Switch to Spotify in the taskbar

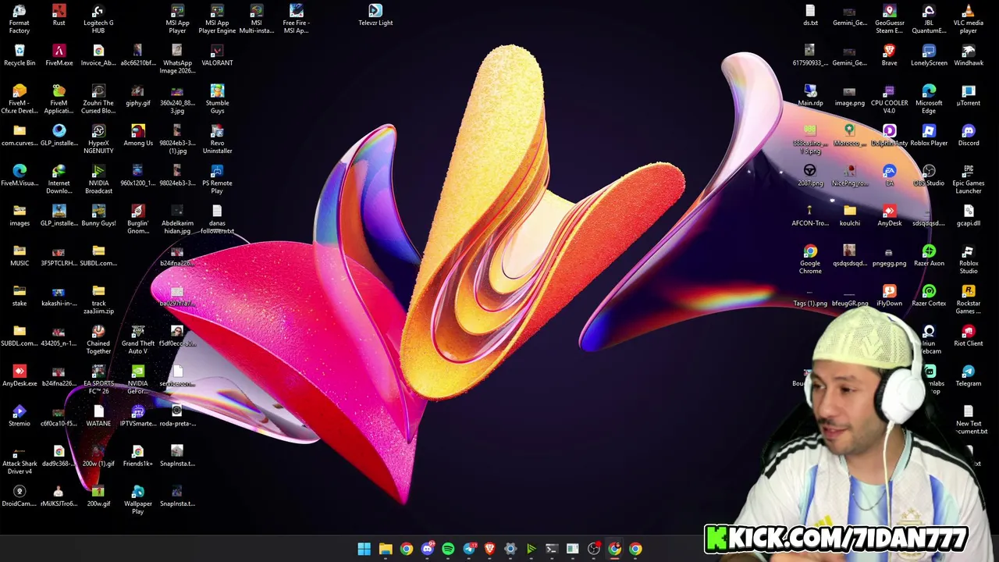click(x=448, y=549)
